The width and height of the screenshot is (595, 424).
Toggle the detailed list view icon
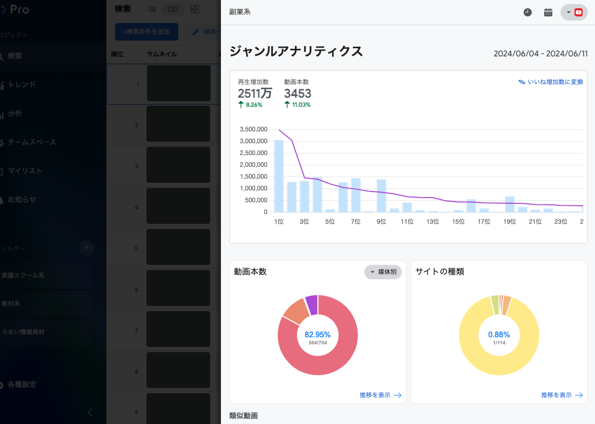tap(173, 9)
